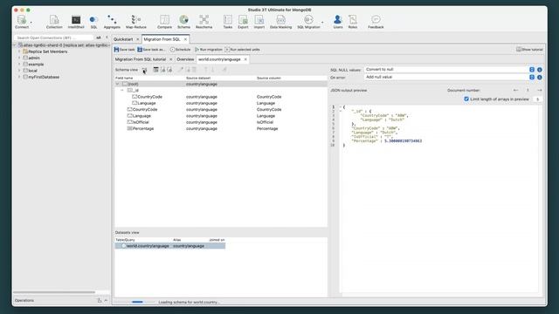This screenshot has height=314, width=559.
Task: Open the Aggregate editor
Action: [x=112, y=21]
